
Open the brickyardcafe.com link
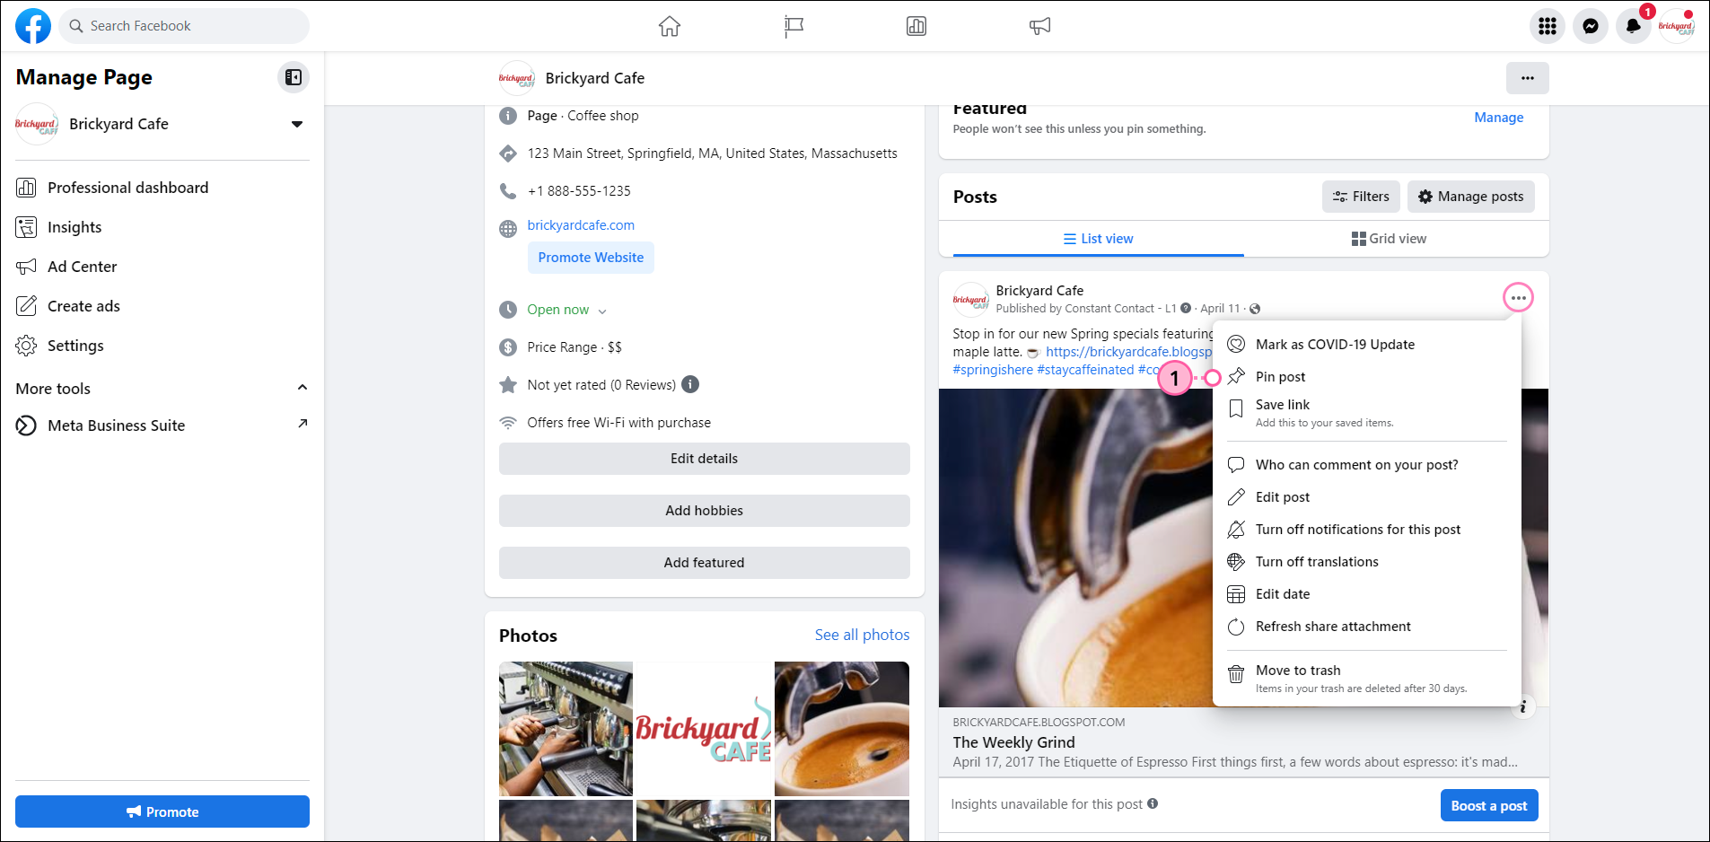(x=581, y=225)
